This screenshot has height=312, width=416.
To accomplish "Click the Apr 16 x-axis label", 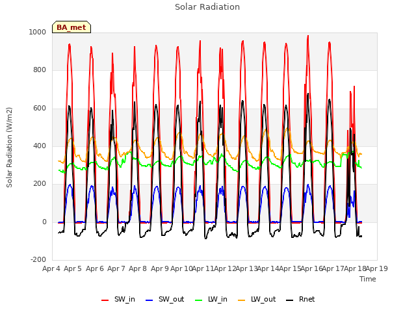I will coord(311,268).
